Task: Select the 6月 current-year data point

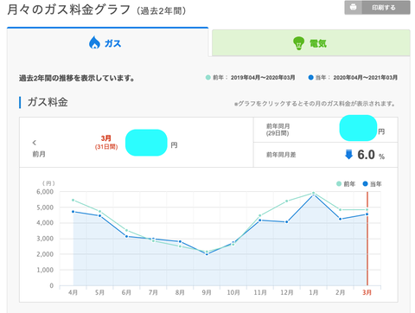Action: [x=126, y=236]
